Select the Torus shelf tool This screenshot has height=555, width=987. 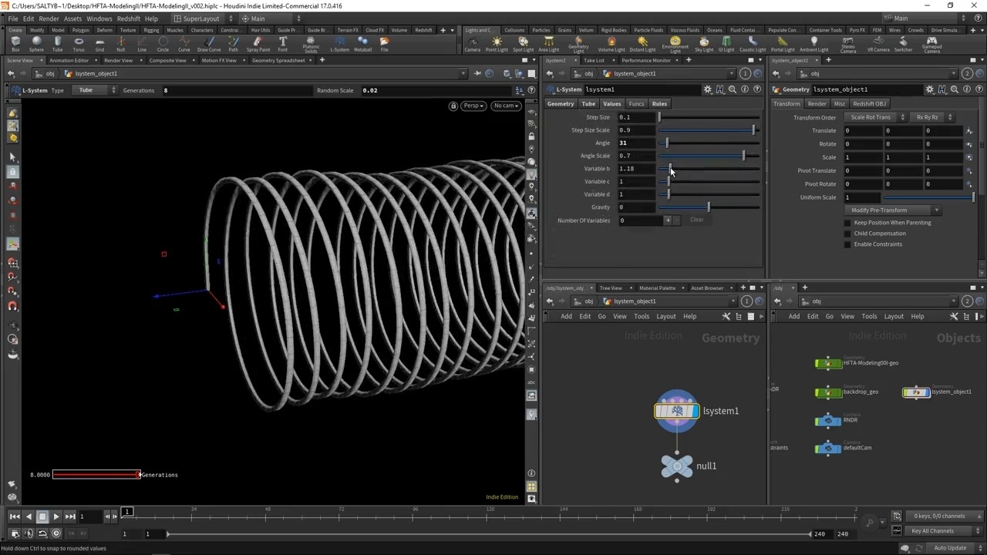(x=79, y=43)
